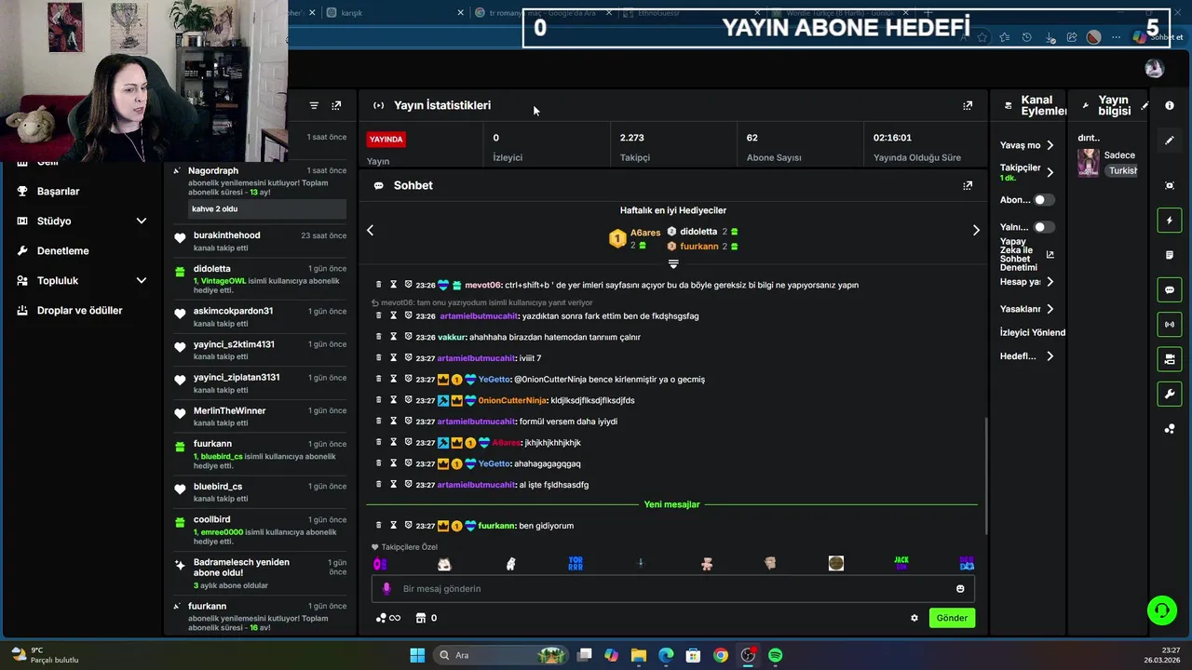1192x670 pixels.
Task: Click the chat scrollbar thumb
Action: point(985,475)
